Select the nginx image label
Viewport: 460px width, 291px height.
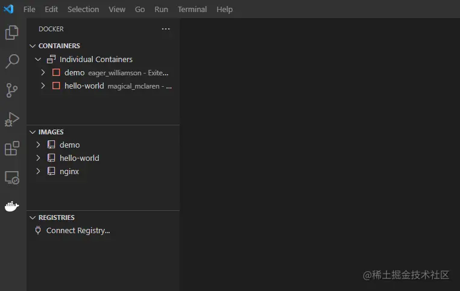[x=69, y=172]
